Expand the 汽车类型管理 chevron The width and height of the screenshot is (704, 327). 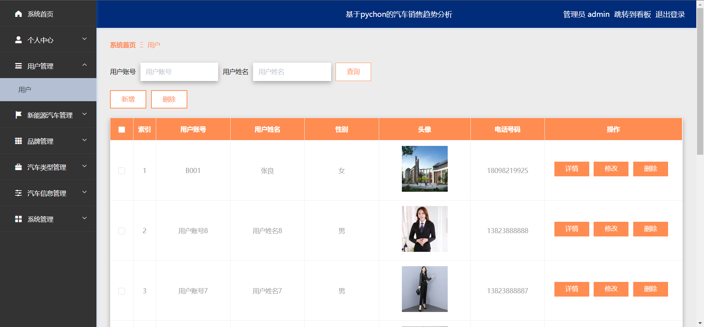(x=85, y=166)
